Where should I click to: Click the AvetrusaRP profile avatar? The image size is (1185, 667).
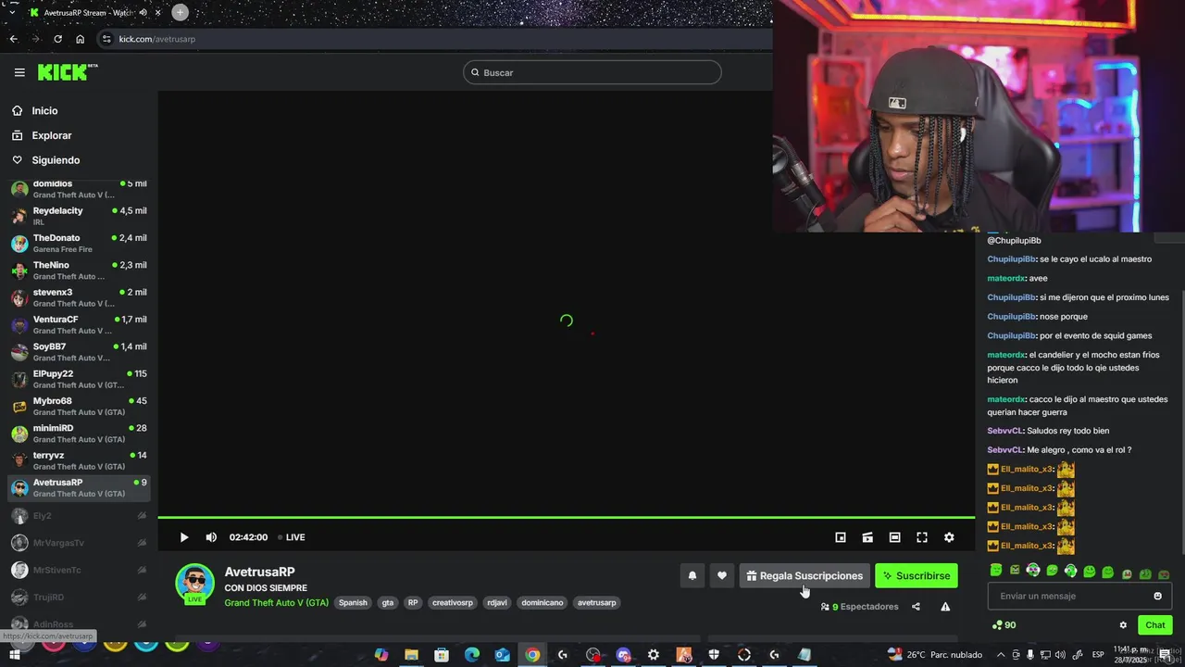[195, 583]
